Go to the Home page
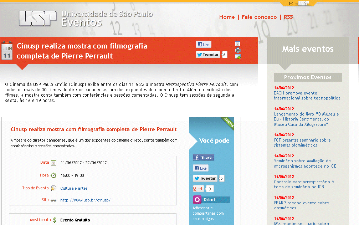This screenshot has width=359, height=225. click(227, 17)
